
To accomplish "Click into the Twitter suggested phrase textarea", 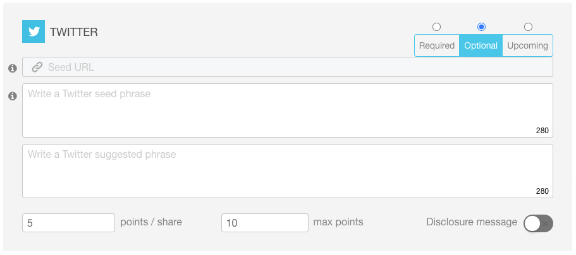I will point(288,171).
